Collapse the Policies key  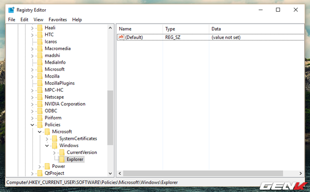click(x=32, y=125)
